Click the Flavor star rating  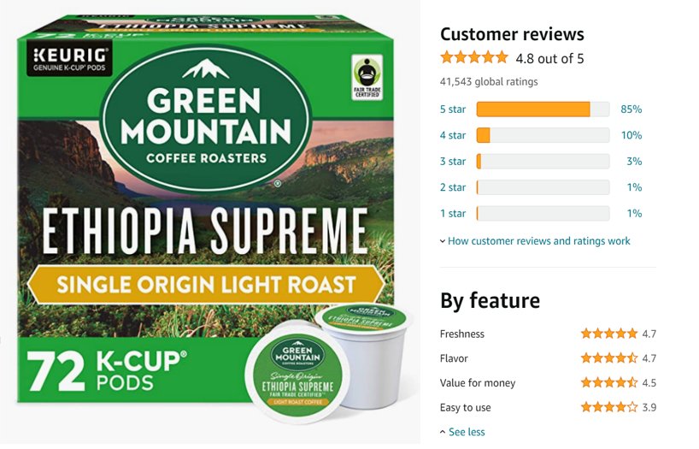[609, 358]
